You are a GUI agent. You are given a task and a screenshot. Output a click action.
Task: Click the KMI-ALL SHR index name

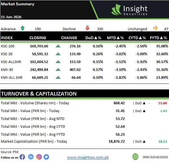point(12,78)
